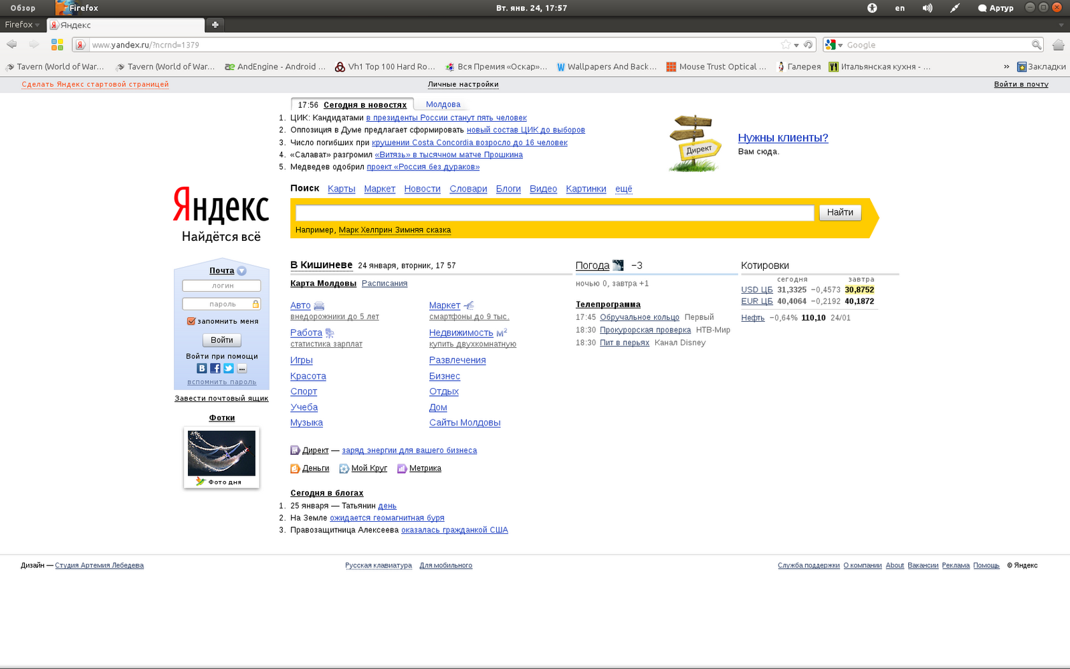This screenshot has height=669, width=1070.
Task: Open Завести почтовый ящик link
Action: pyautogui.click(x=221, y=398)
